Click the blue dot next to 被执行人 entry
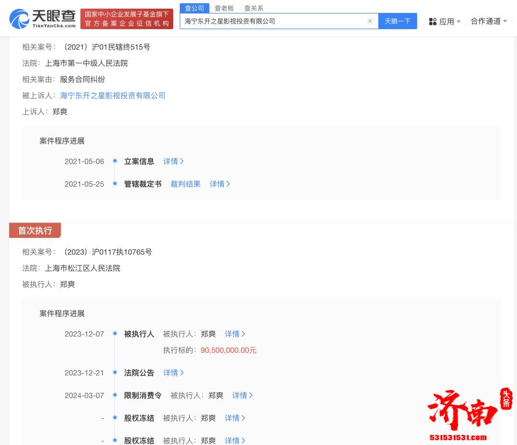517x445 pixels. [114, 334]
